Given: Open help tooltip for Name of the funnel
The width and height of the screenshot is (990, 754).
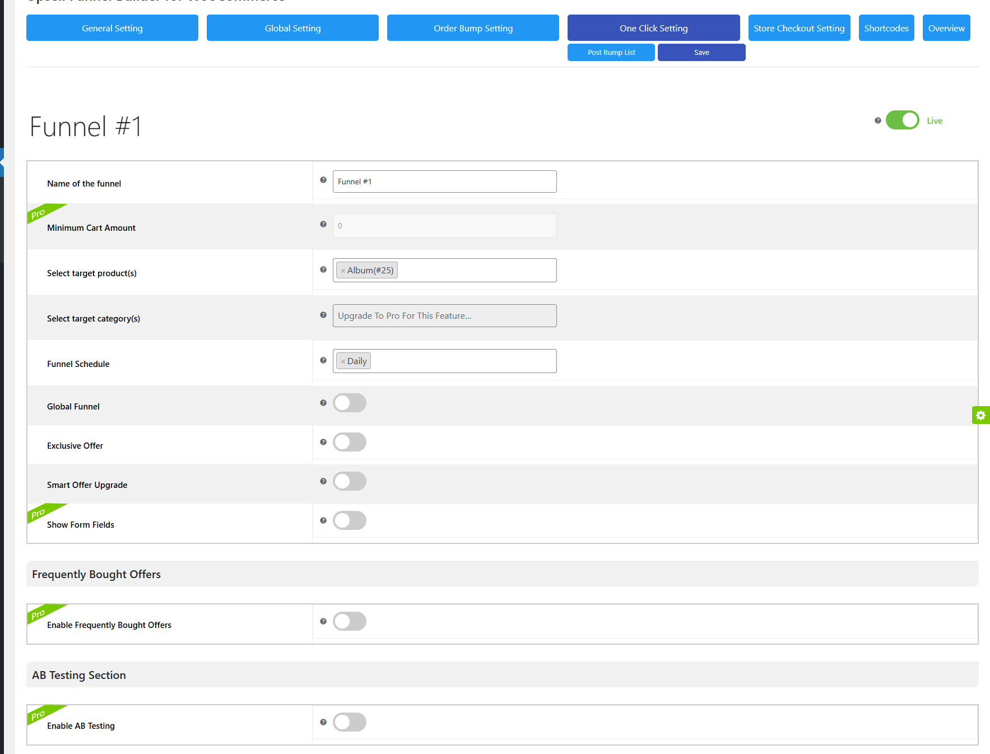Looking at the screenshot, I should click(x=323, y=180).
